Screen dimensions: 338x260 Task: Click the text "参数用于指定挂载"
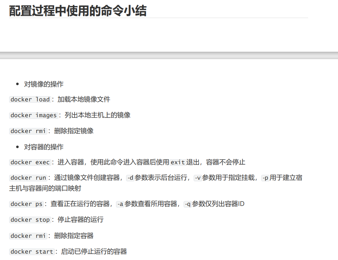point(228,178)
